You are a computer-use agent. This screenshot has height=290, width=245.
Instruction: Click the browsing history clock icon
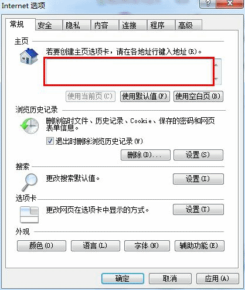pos(29,125)
